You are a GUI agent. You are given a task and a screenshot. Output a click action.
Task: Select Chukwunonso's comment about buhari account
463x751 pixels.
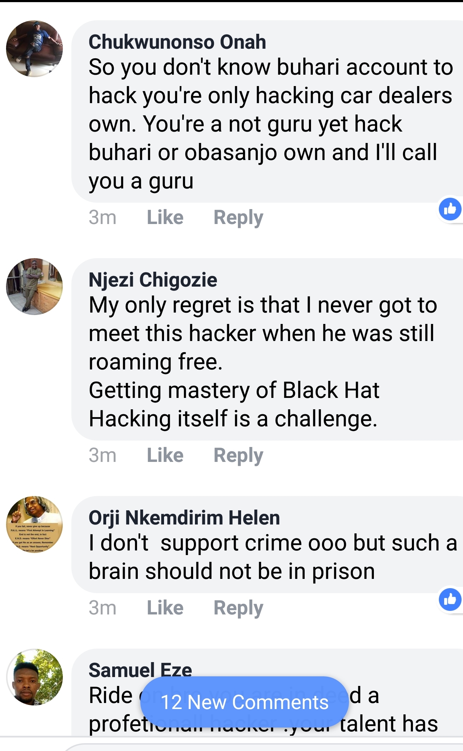(263, 124)
